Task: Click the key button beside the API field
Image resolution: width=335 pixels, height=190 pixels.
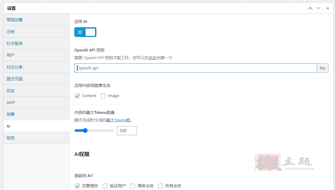Action: [322, 68]
